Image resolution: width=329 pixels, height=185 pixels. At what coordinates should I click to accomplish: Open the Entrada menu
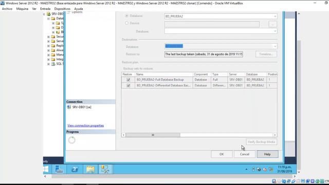[x=45, y=9]
